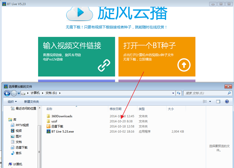The height and width of the screenshot is (168, 234).
Task: Select the uzzf folder
Action: click(54, 121)
